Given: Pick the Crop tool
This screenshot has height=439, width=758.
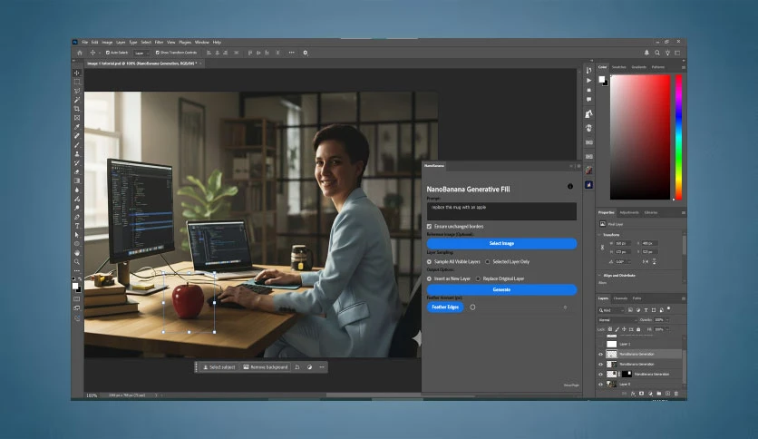Looking at the screenshot, I should click(77, 109).
